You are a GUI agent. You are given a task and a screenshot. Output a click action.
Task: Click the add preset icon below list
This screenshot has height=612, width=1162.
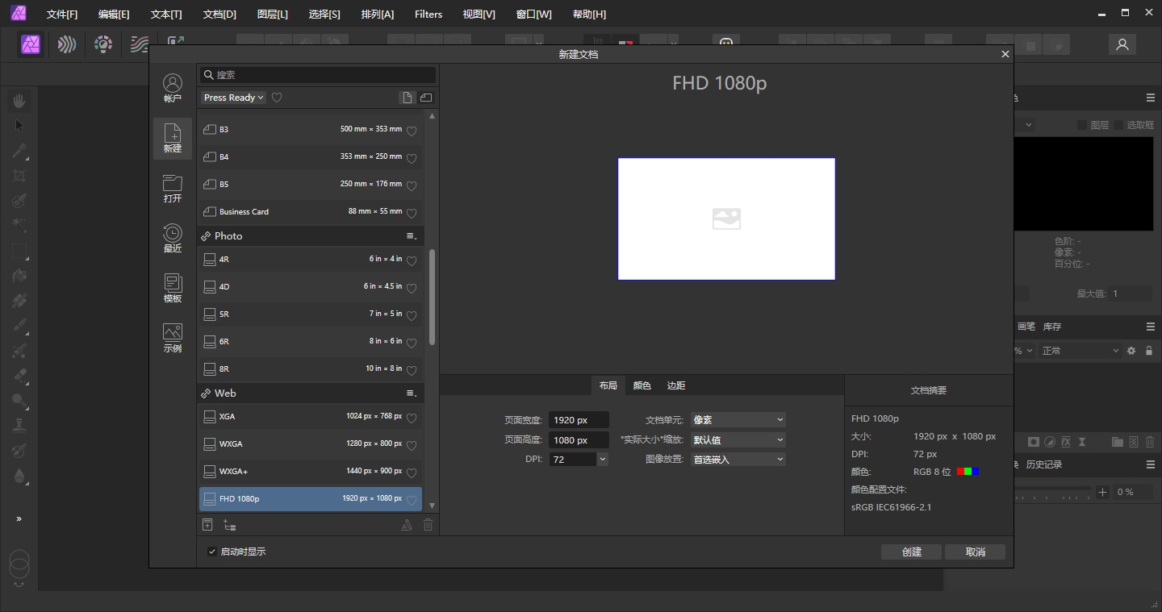click(x=207, y=525)
